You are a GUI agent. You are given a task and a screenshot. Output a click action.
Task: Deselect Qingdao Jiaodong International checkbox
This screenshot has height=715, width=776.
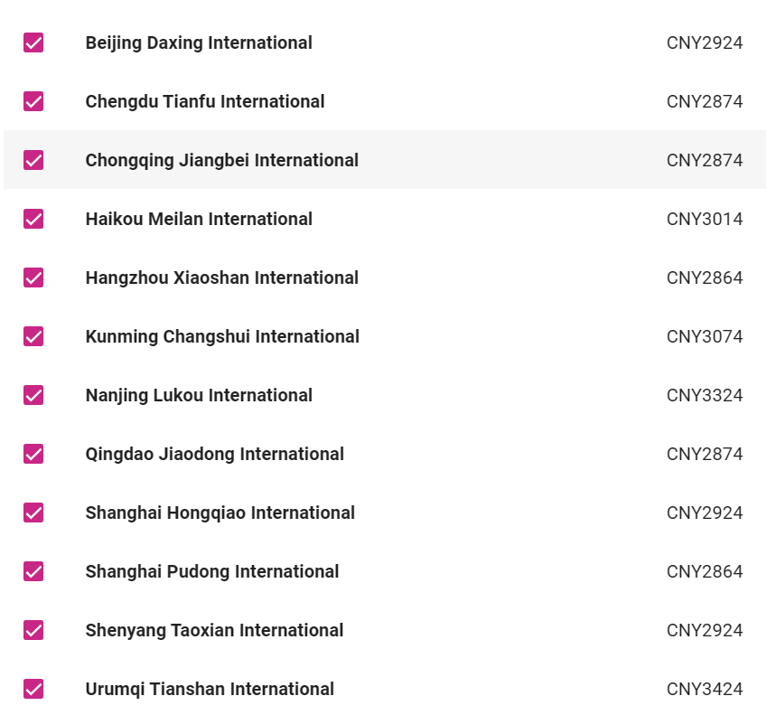pyautogui.click(x=33, y=454)
